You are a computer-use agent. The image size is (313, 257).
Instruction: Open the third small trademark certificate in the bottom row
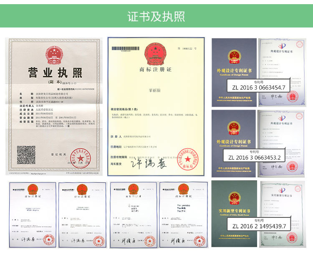(x=134, y=215)
